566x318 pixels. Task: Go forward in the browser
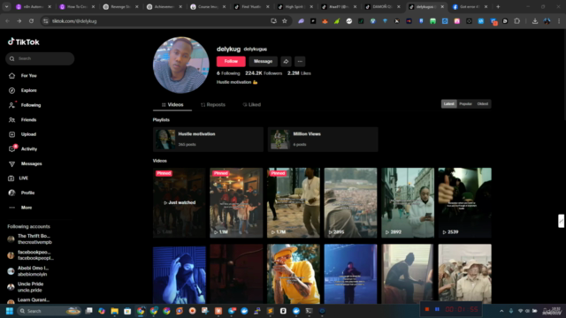19,21
